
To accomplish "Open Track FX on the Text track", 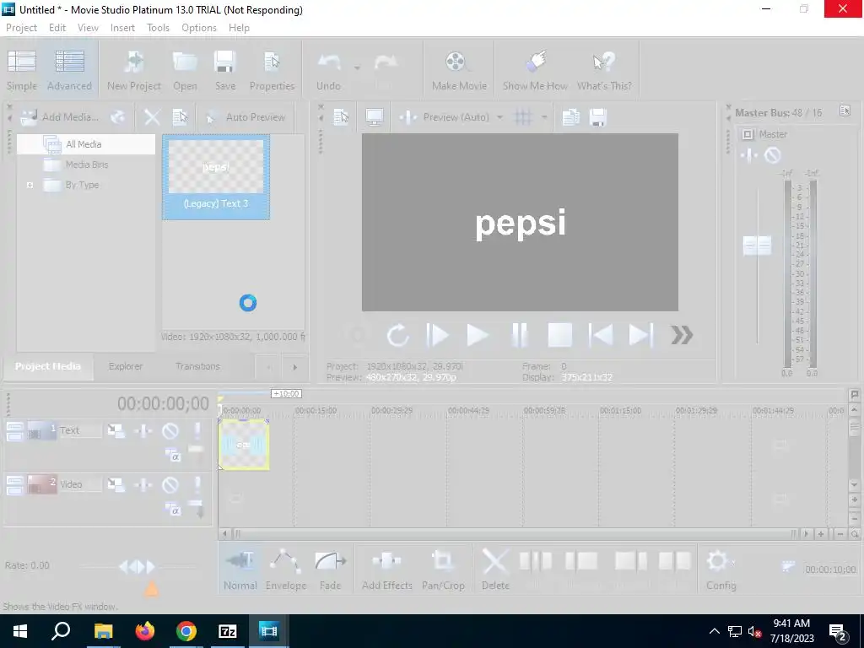I will (143, 430).
